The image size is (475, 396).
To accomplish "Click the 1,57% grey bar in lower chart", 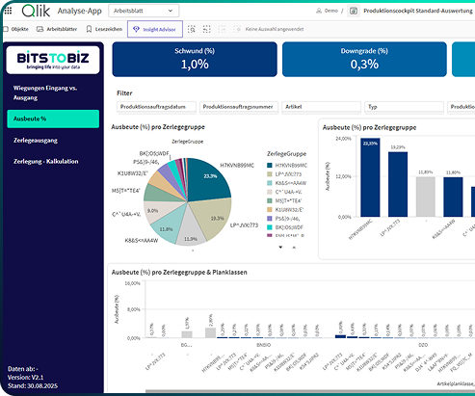I will [x=187, y=334].
